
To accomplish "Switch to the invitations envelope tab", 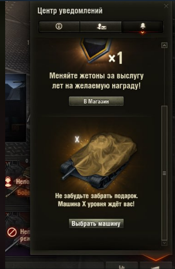I will [x=101, y=27].
